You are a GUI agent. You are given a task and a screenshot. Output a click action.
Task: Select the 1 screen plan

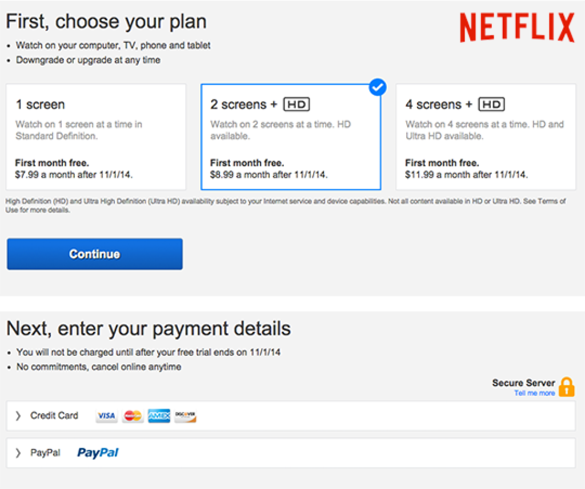pos(96,137)
